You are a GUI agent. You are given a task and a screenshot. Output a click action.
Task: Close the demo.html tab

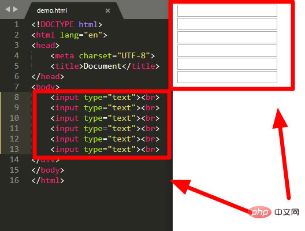[107, 10]
